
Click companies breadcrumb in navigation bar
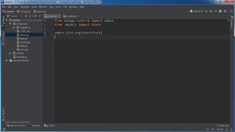(x=24, y=11)
